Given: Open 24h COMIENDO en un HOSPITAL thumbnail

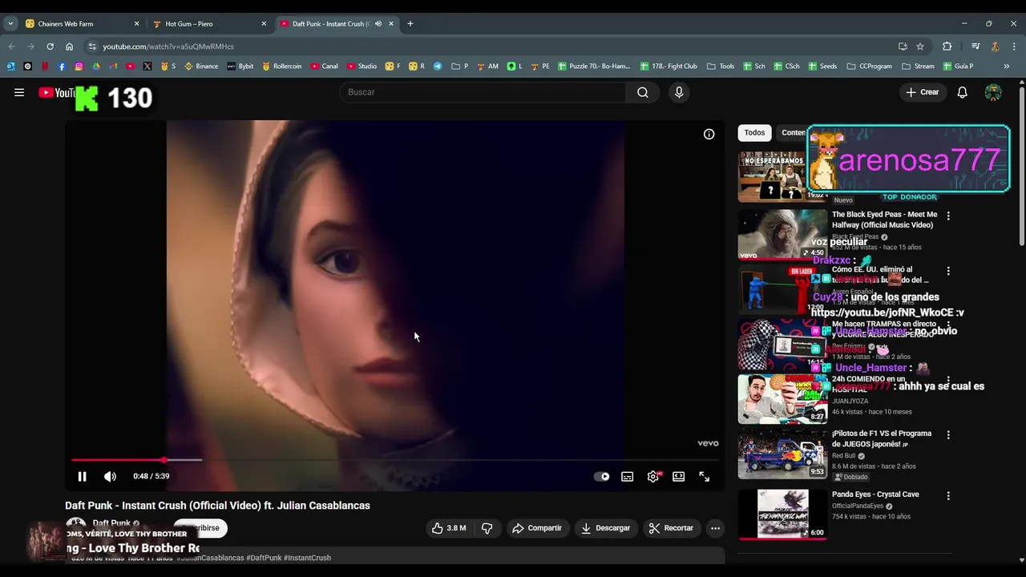Looking at the screenshot, I should tap(782, 399).
